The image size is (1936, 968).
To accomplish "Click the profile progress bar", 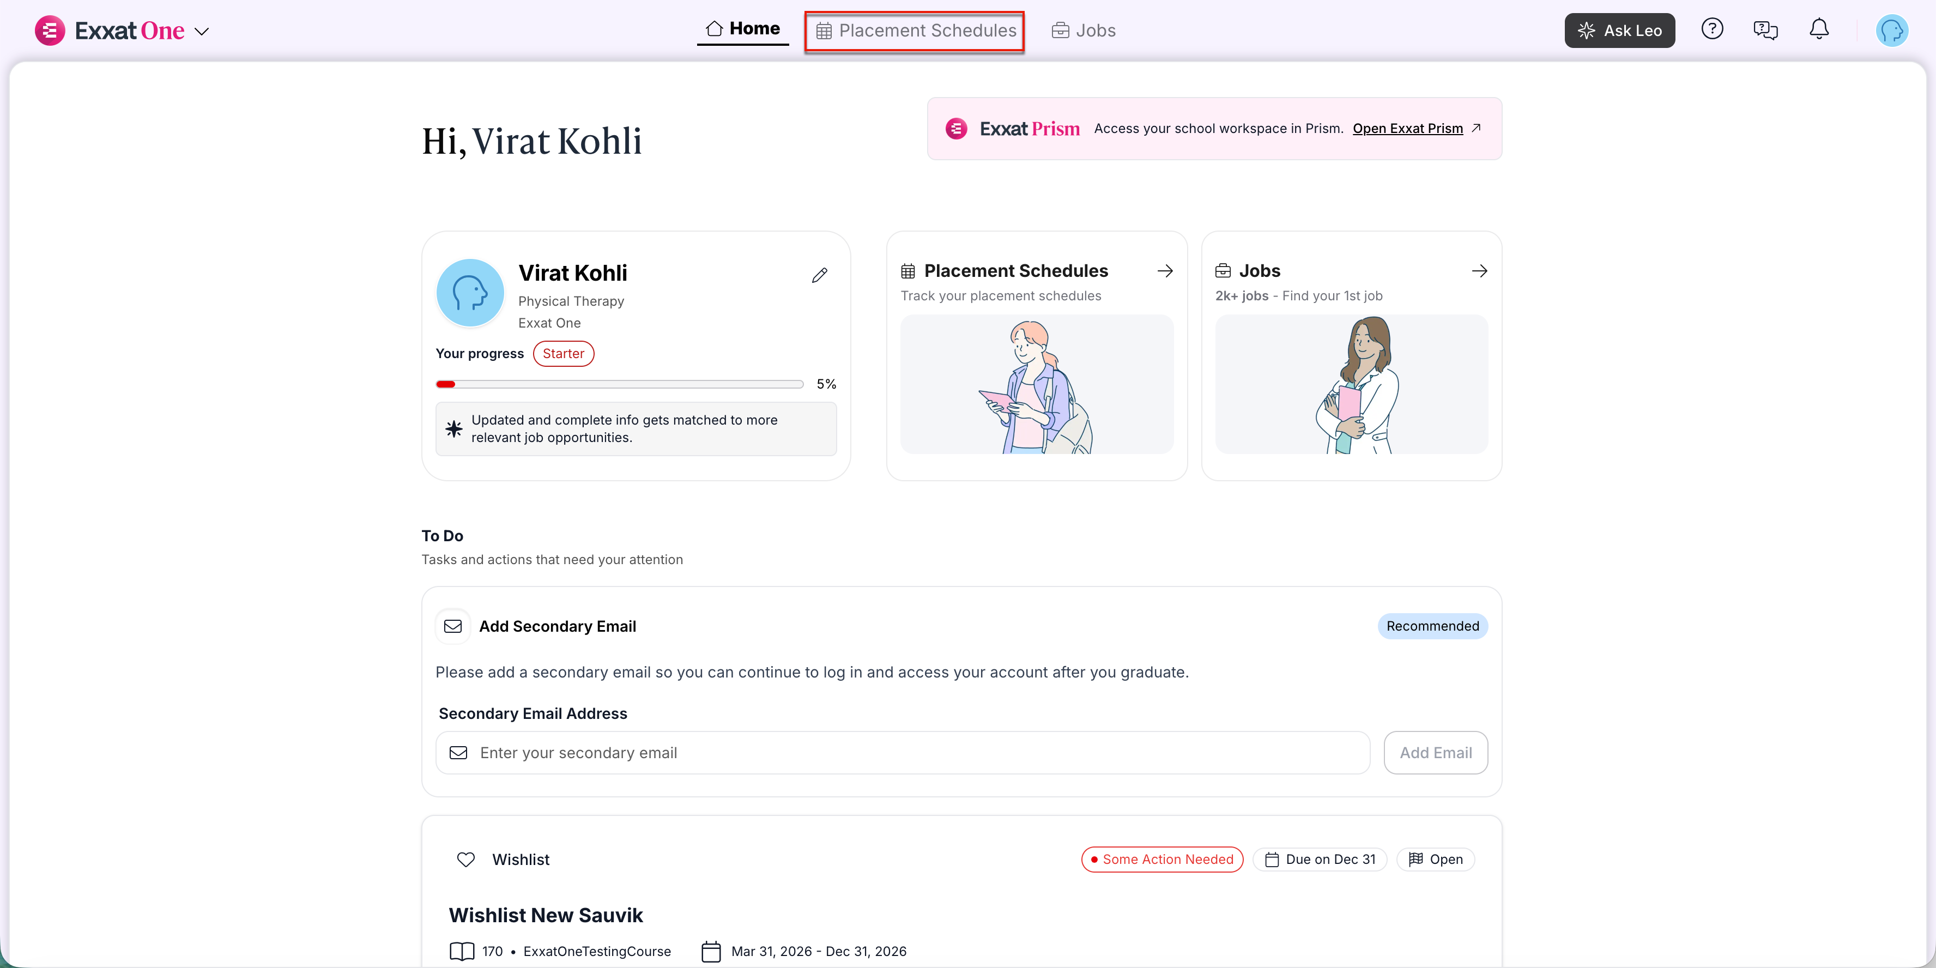I will coord(619,384).
